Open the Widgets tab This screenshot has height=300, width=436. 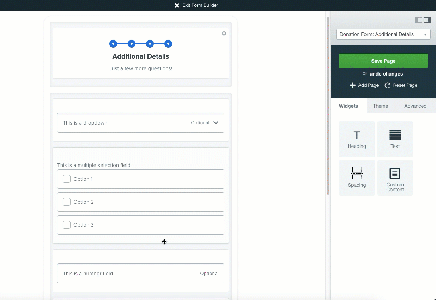[x=349, y=106]
